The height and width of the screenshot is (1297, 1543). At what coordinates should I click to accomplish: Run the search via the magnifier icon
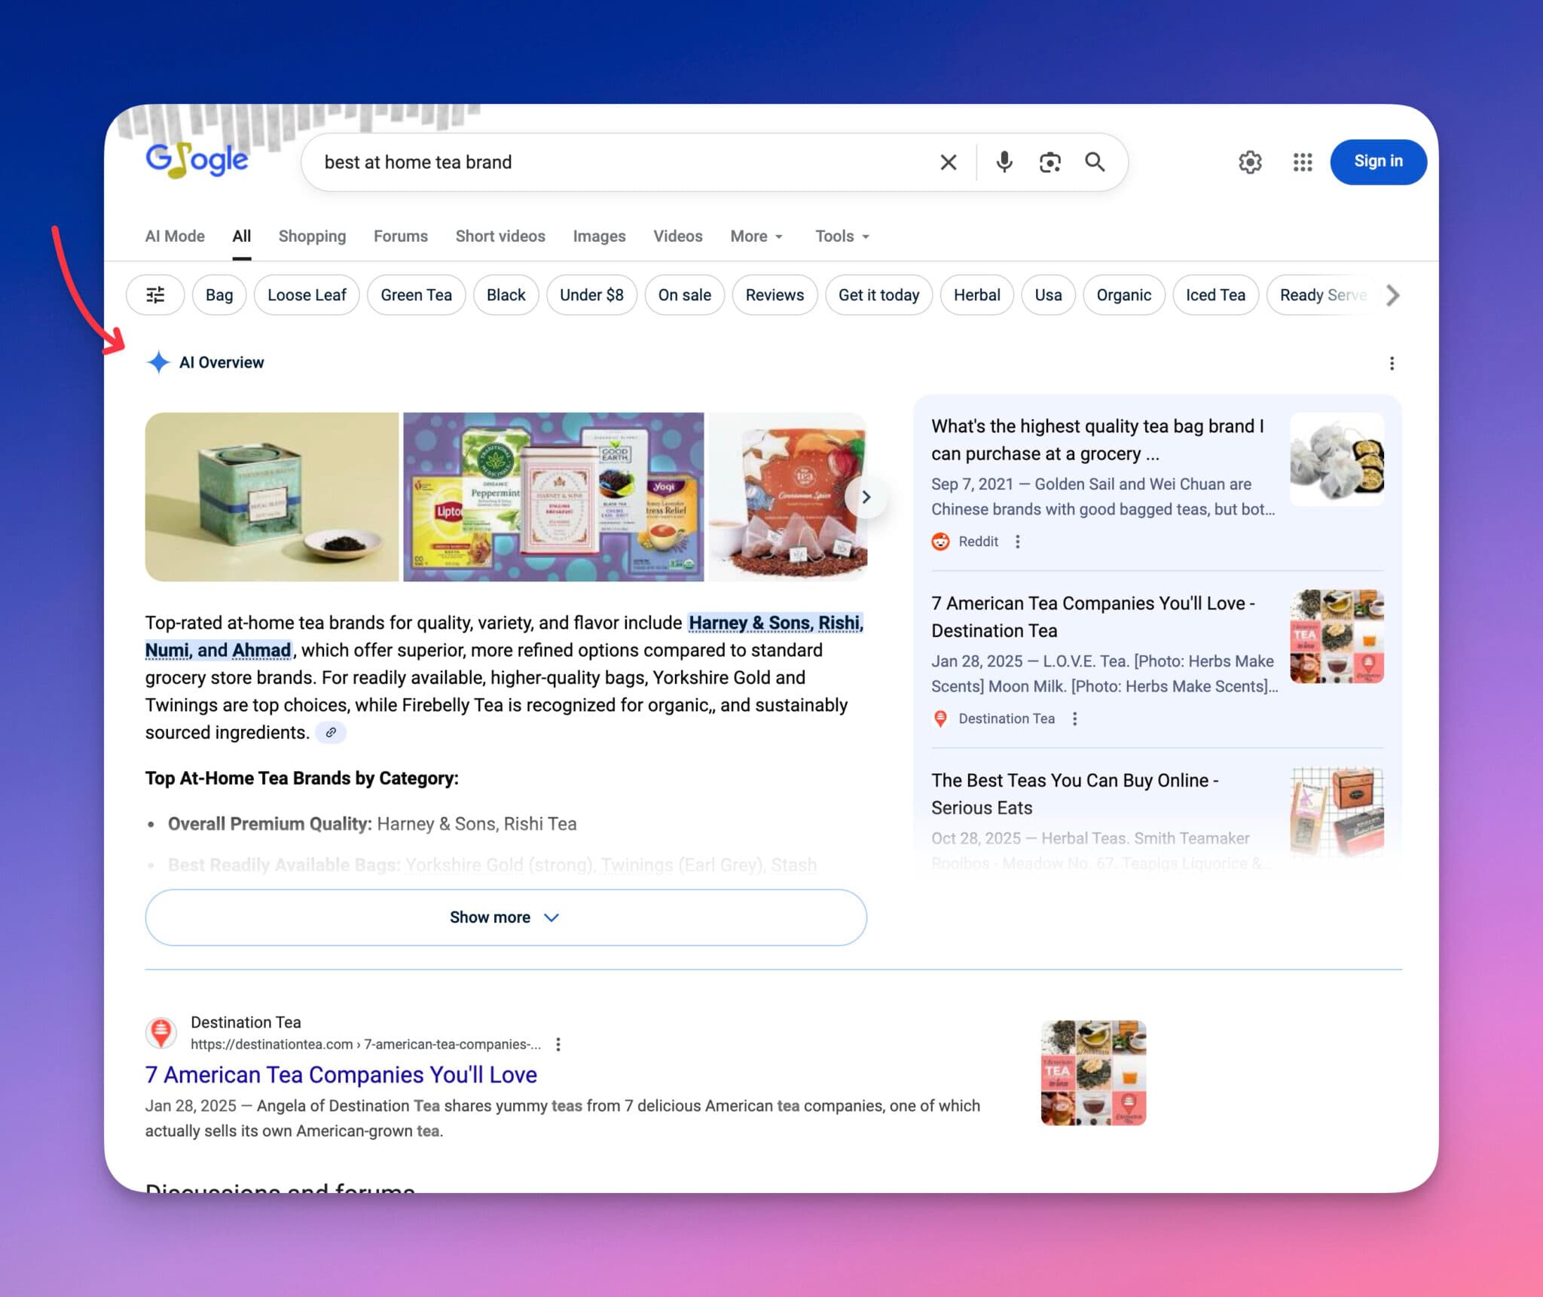click(1095, 161)
